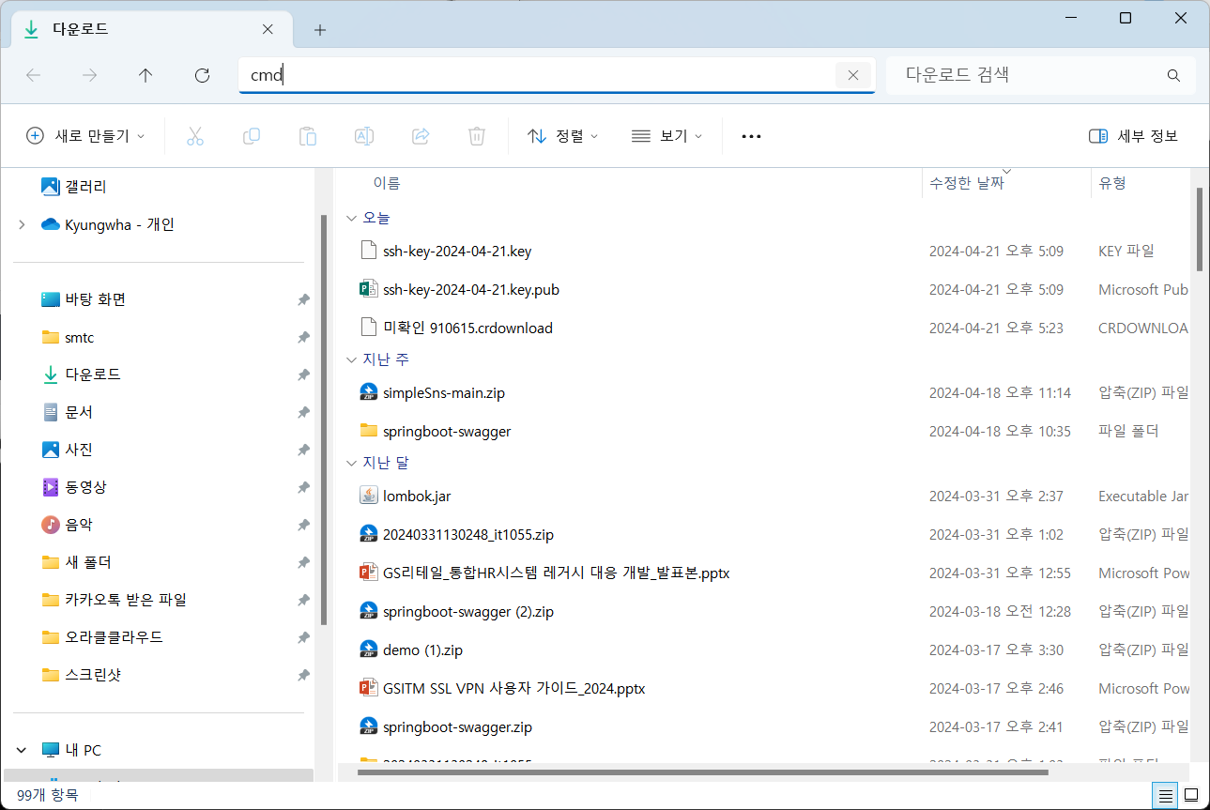
Task: Switch to details list view icon
Action: 1165,796
